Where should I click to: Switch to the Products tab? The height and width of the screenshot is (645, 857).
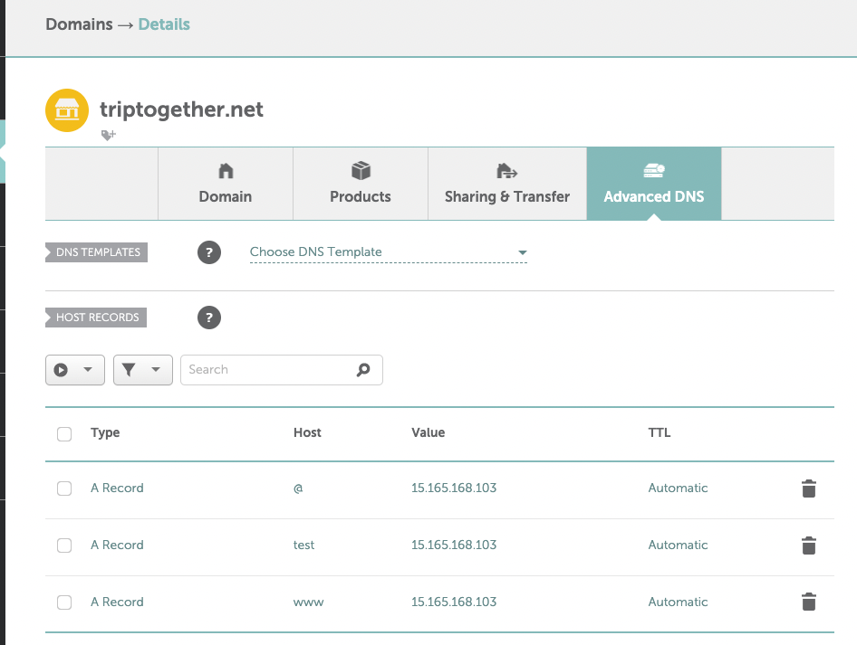(x=361, y=184)
